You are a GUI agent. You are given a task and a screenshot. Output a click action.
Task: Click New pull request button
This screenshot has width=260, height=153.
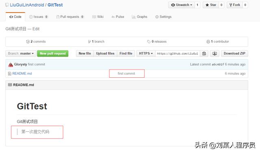point(53,53)
